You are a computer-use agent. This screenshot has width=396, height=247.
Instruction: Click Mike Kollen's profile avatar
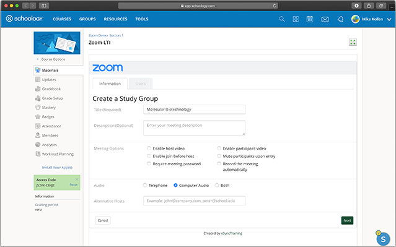(x=355, y=19)
